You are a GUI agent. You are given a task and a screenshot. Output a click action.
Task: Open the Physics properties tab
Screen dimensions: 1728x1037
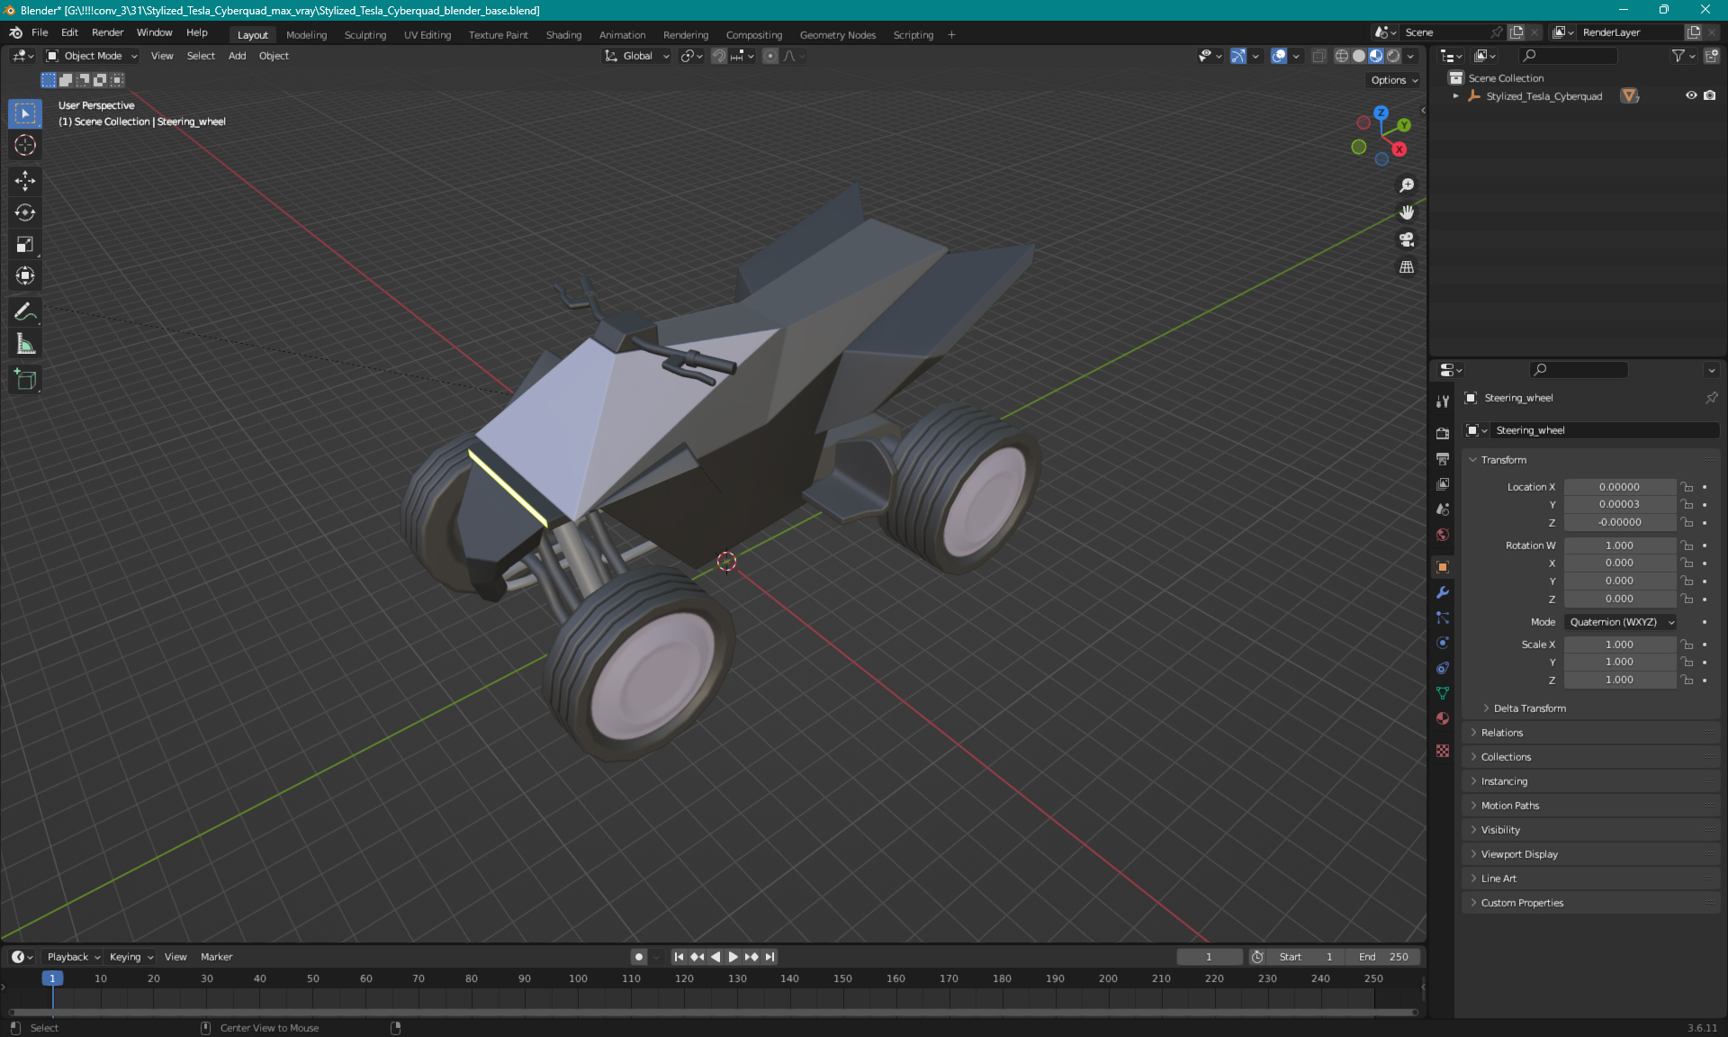point(1443,643)
